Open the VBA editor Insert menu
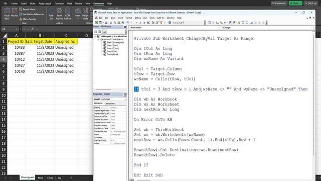This screenshot has width=321, height=181. [x=120, y=18]
